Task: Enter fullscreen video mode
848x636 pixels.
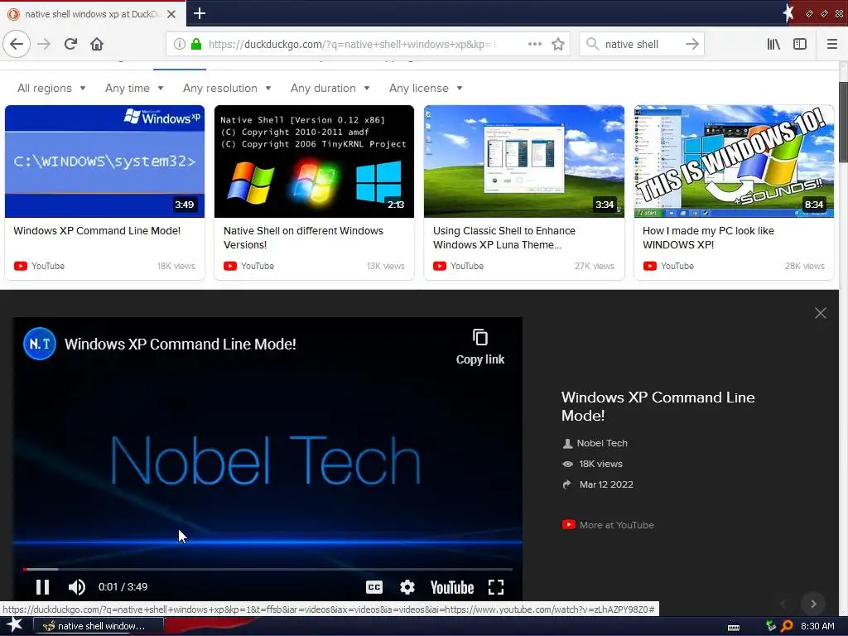Action: tap(496, 587)
